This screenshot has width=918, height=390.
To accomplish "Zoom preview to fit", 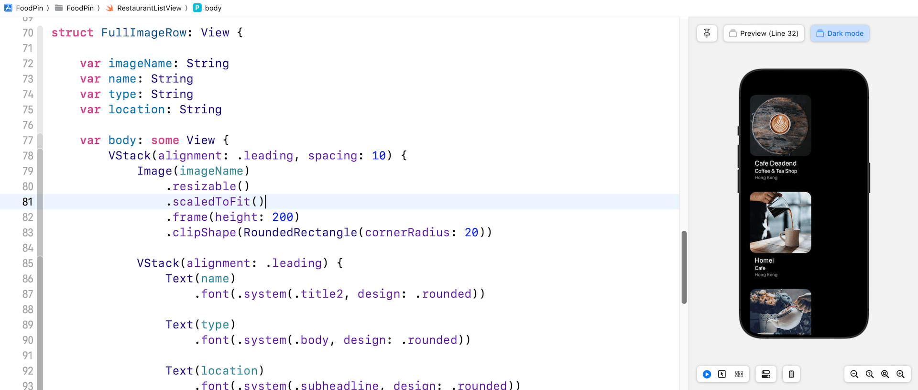I will (x=885, y=374).
